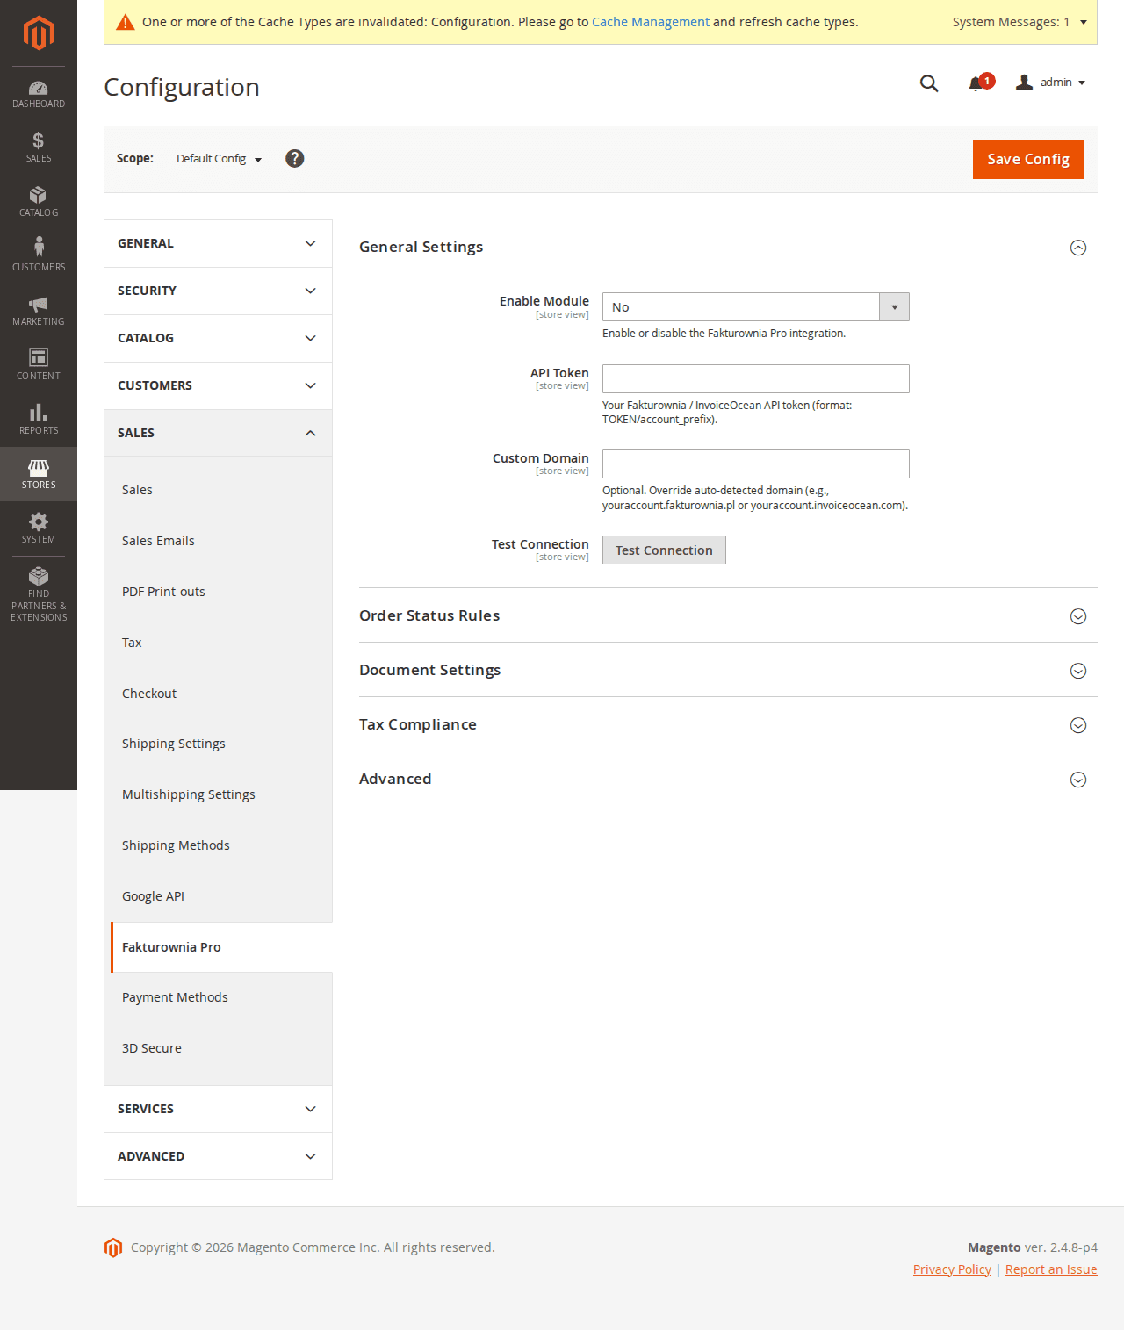The width and height of the screenshot is (1124, 1330).
Task: Switch to the Payment Methods tab
Action: tap(175, 996)
